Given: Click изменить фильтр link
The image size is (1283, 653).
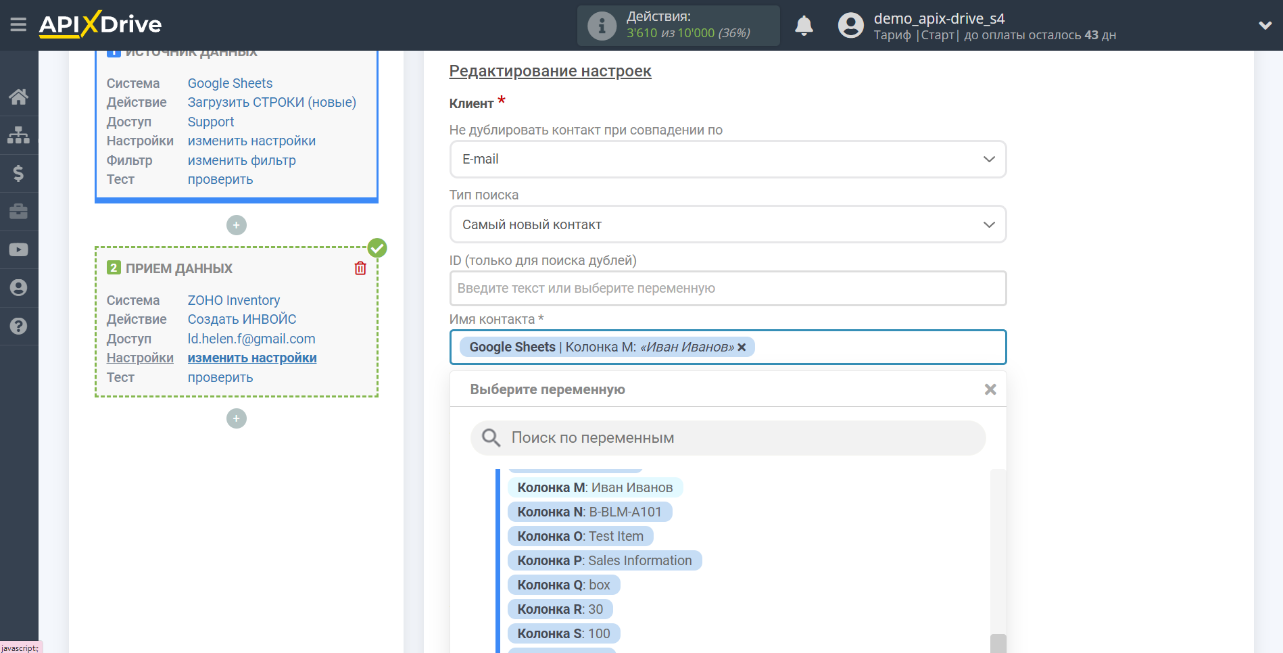Looking at the screenshot, I should [241, 160].
